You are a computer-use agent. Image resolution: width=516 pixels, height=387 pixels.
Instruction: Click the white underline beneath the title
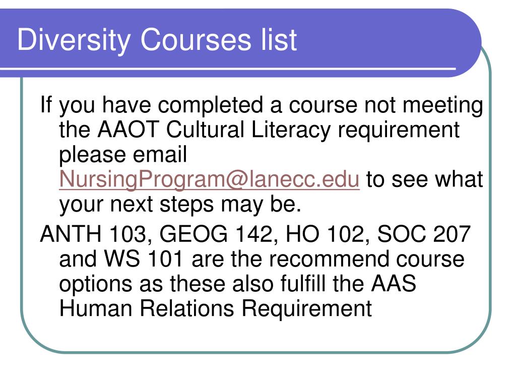point(228,69)
